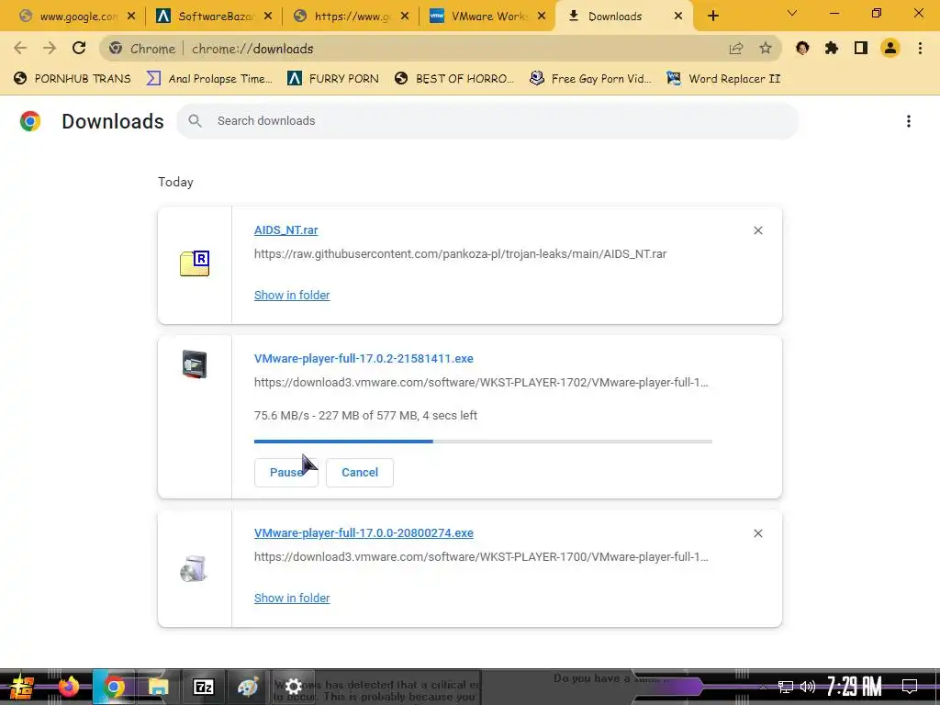
Task: Bookmark this page with the star icon
Action: pyautogui.click(x=766, y=49)
